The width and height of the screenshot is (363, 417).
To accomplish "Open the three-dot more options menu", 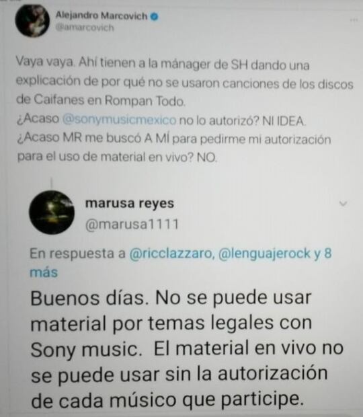I will click(354, 20).
